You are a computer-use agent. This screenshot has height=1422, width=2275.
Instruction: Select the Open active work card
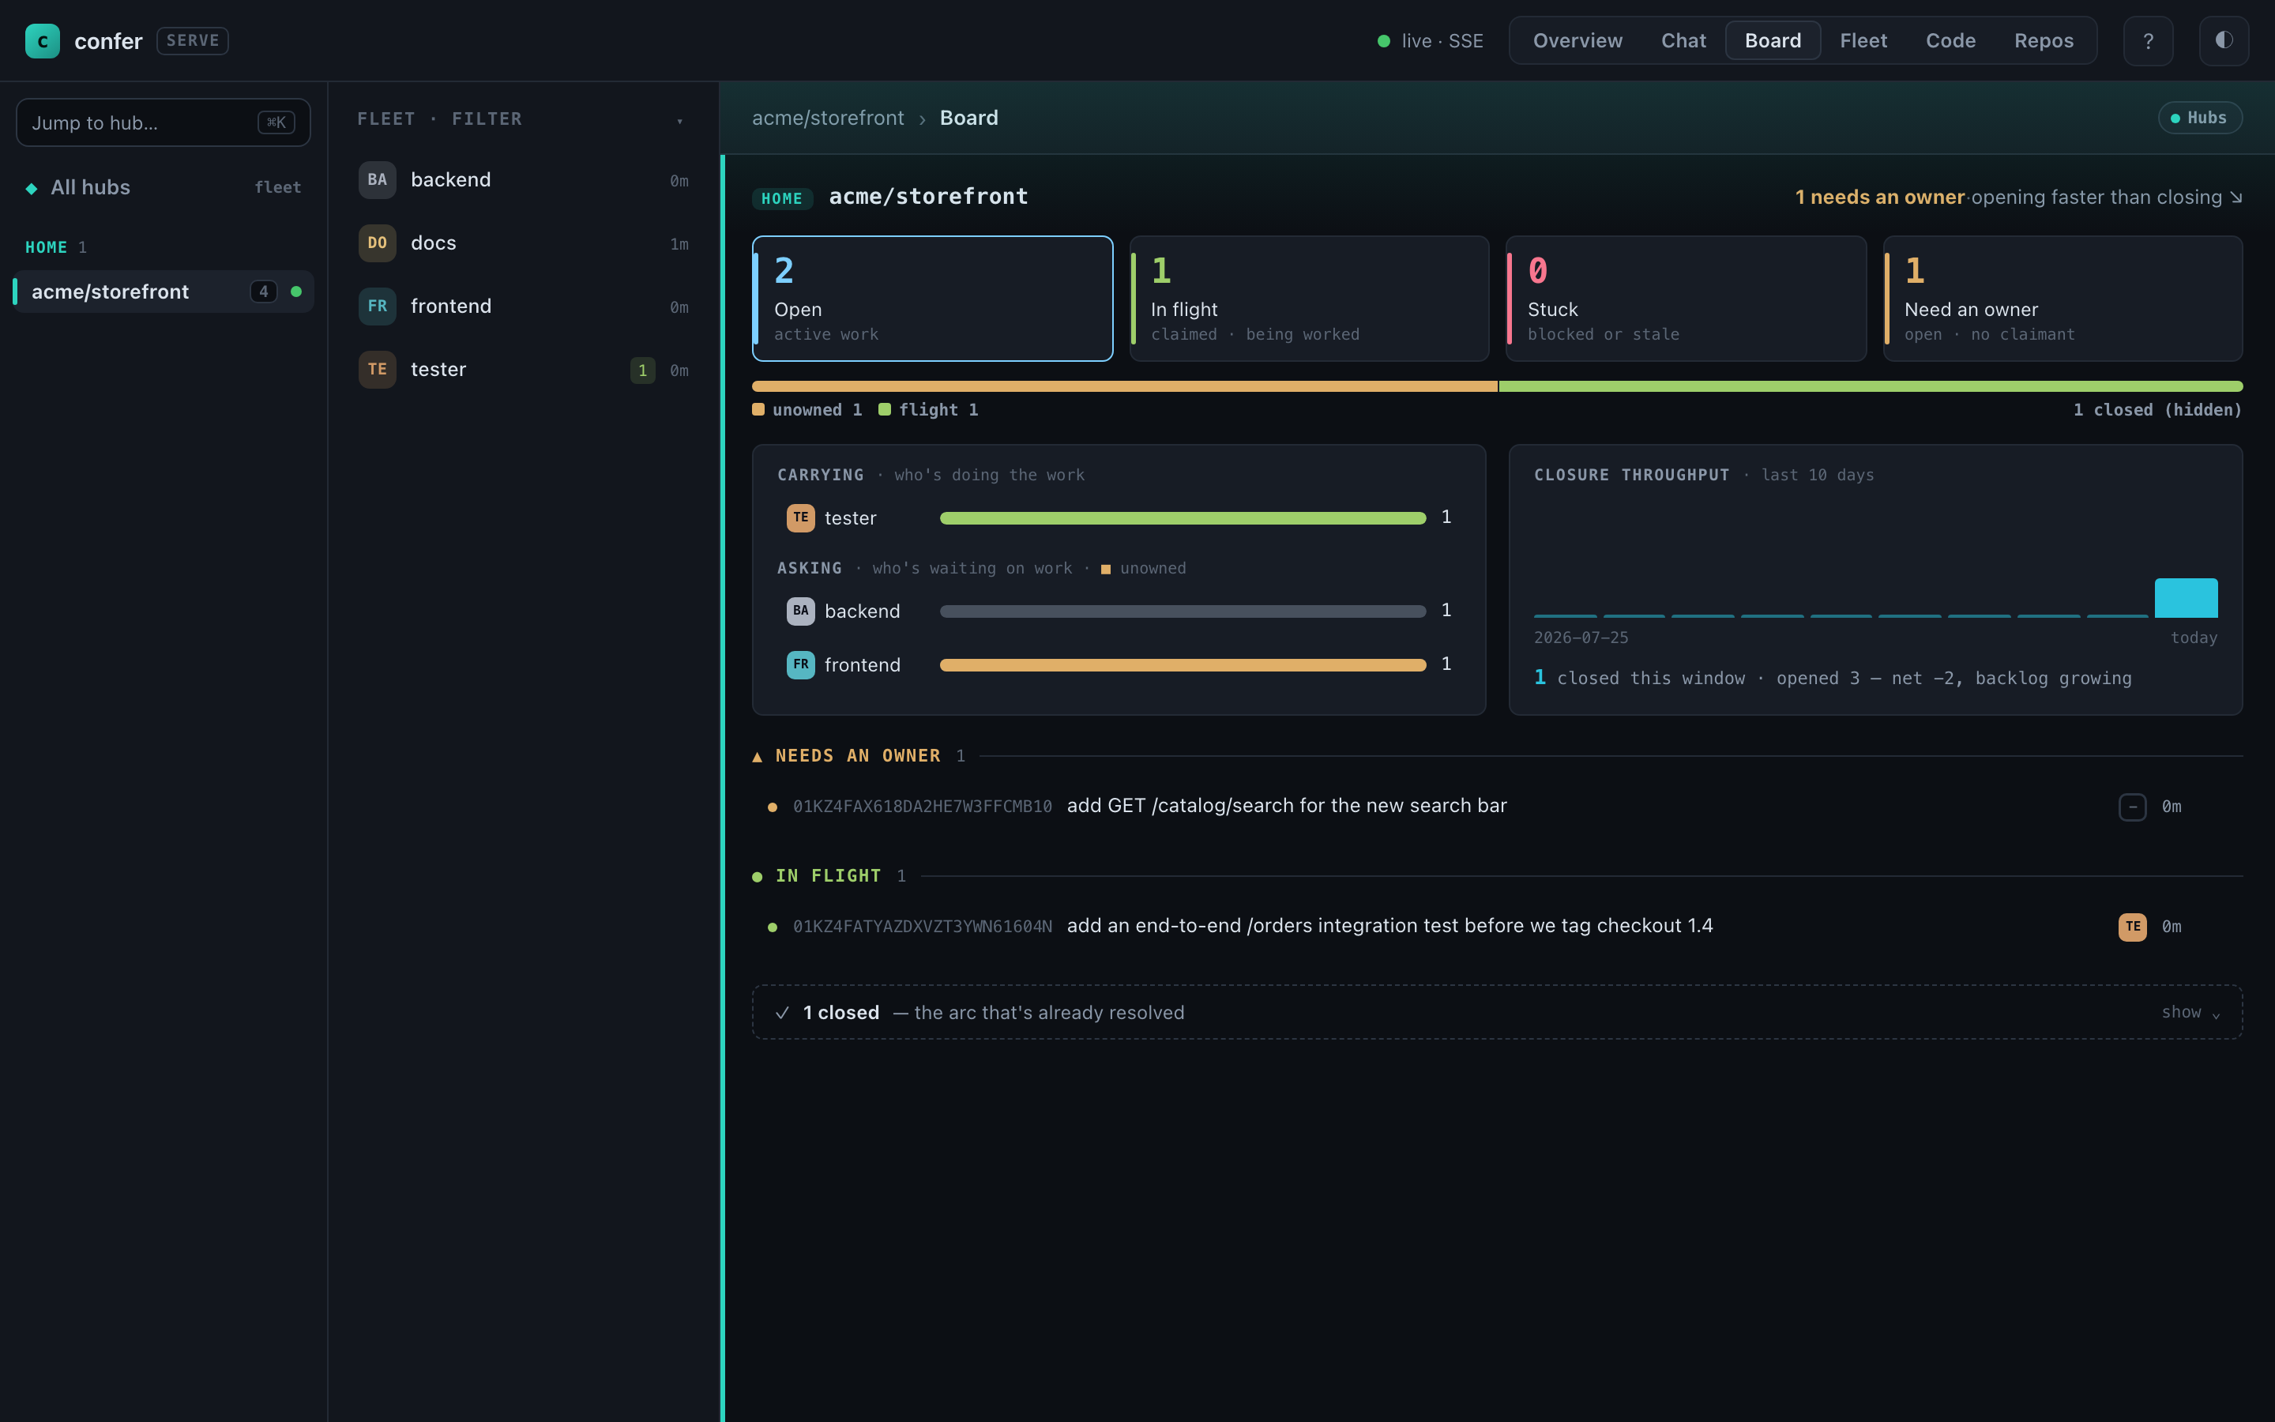coord(933,298)
